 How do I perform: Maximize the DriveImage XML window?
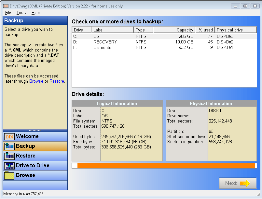pos(245,6)
